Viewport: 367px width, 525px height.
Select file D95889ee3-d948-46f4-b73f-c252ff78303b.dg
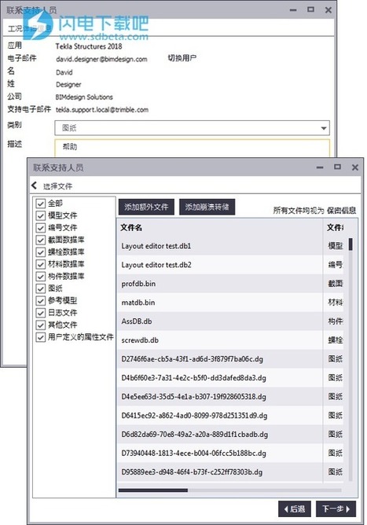coord(229,472)
